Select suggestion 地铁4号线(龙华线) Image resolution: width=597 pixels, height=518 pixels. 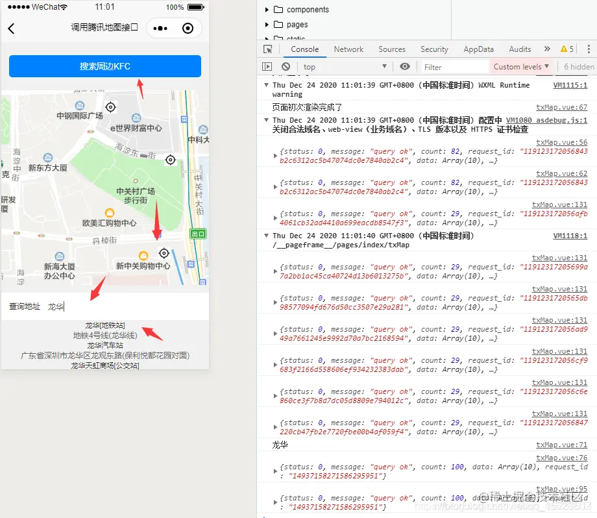click(105, 335)
